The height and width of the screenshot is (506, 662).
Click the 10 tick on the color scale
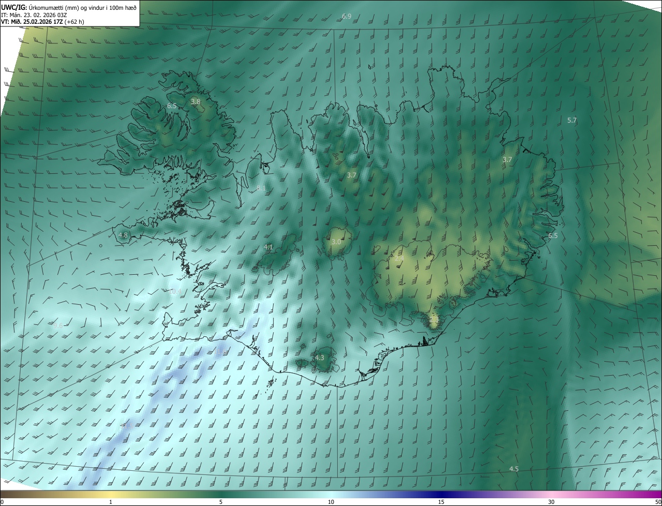pos(331,502)
